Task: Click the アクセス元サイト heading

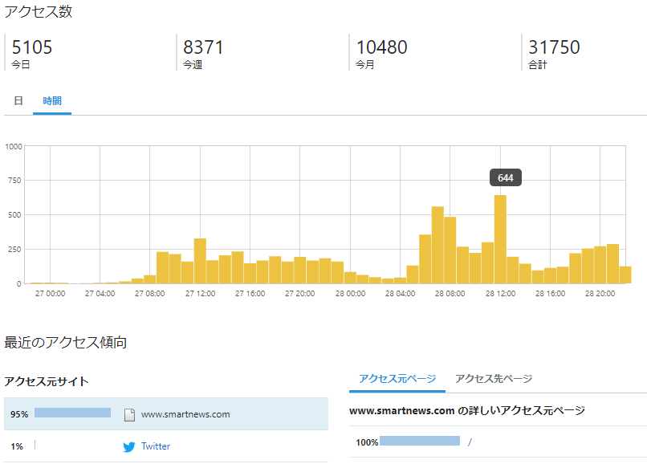Action: pyautogui.click(x=47, y=381)
